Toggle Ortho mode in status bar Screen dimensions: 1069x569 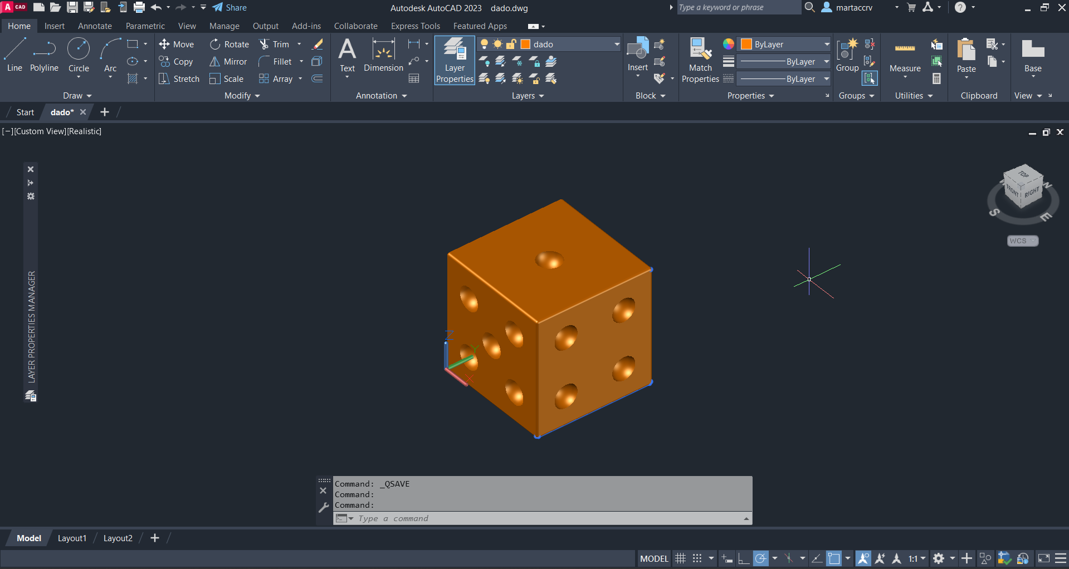point(744,558)
